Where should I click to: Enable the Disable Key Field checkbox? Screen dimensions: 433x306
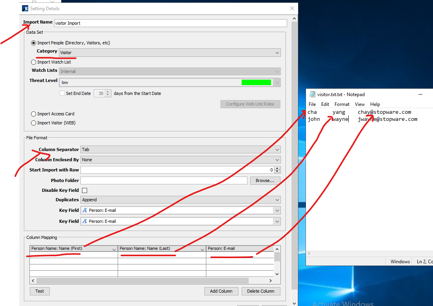click(x=84, y=190)
